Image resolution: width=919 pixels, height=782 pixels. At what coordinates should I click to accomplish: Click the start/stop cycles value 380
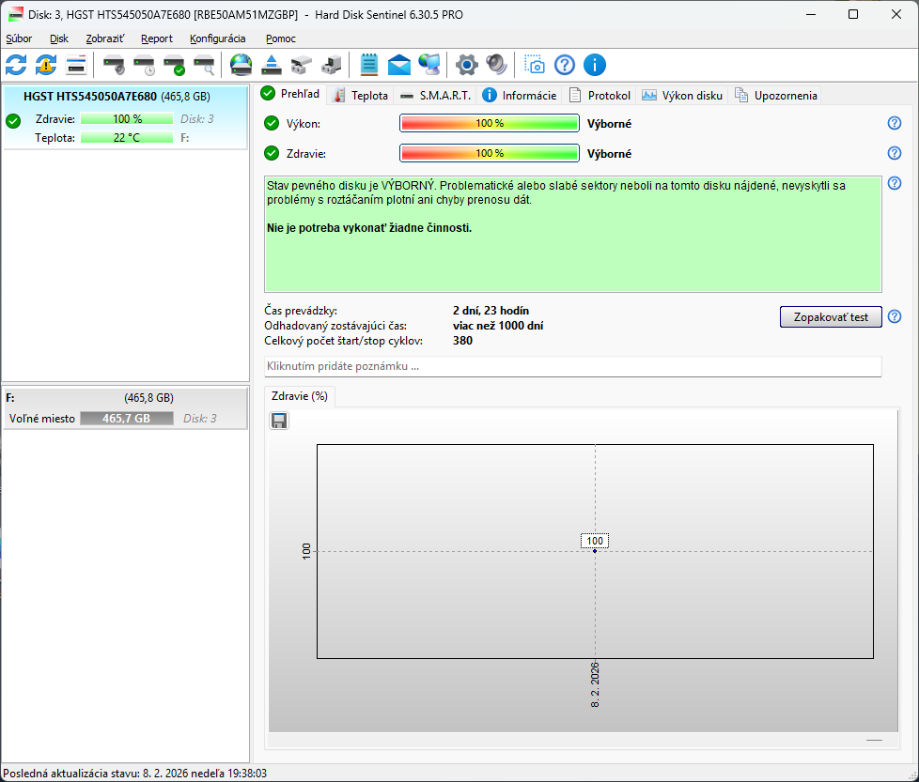point(462,341)
